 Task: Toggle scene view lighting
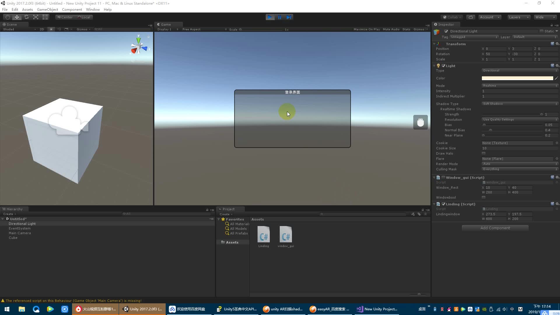pyautogui.click(x=51, y=29)
